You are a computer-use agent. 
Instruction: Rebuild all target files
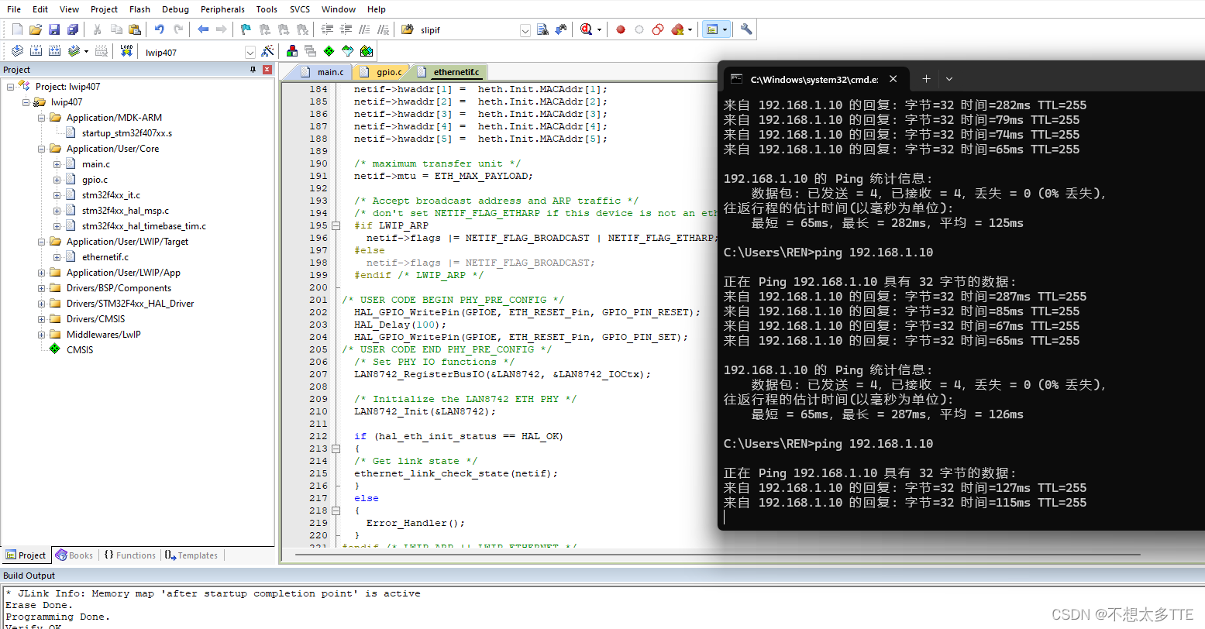tap(54, 51)
